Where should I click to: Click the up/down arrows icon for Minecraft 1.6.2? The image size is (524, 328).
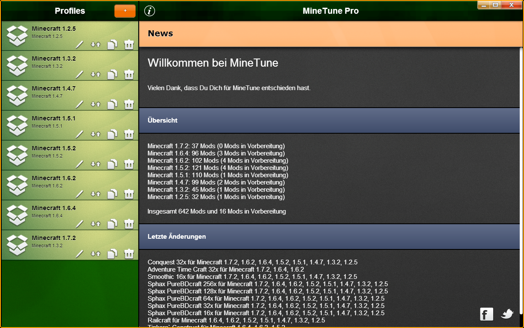[95, 194]
